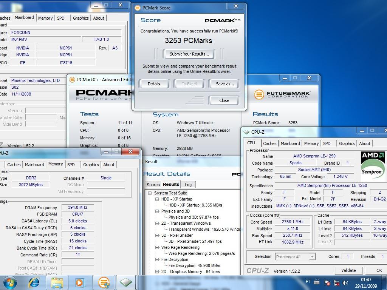Collapse the Physics and 3D node
The image size is (387, 290).
[x=157, y=211]
